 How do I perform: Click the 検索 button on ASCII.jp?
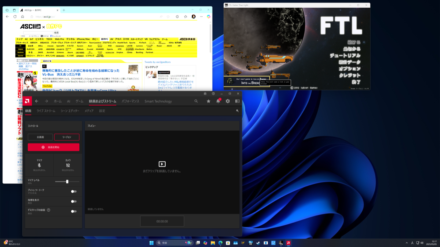(x=56, y=33)
